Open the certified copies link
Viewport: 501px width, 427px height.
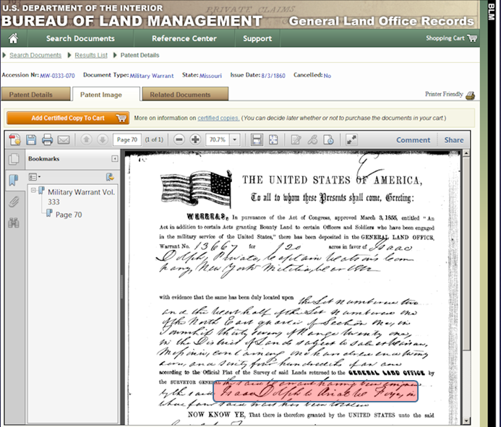coord(218,118)
